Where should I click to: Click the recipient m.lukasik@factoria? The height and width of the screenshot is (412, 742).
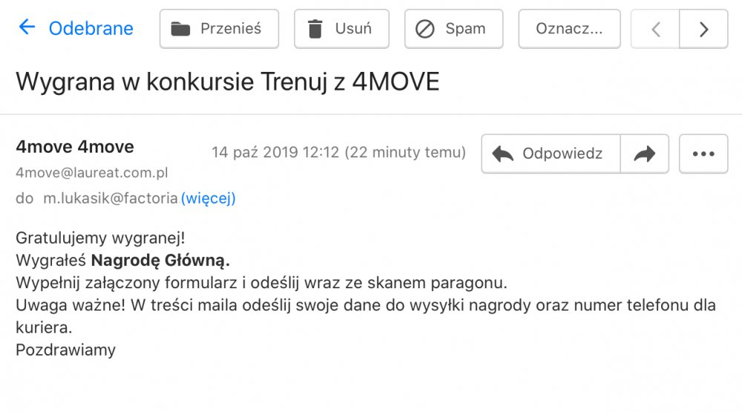pyautogui.click(x=111, y=199)
